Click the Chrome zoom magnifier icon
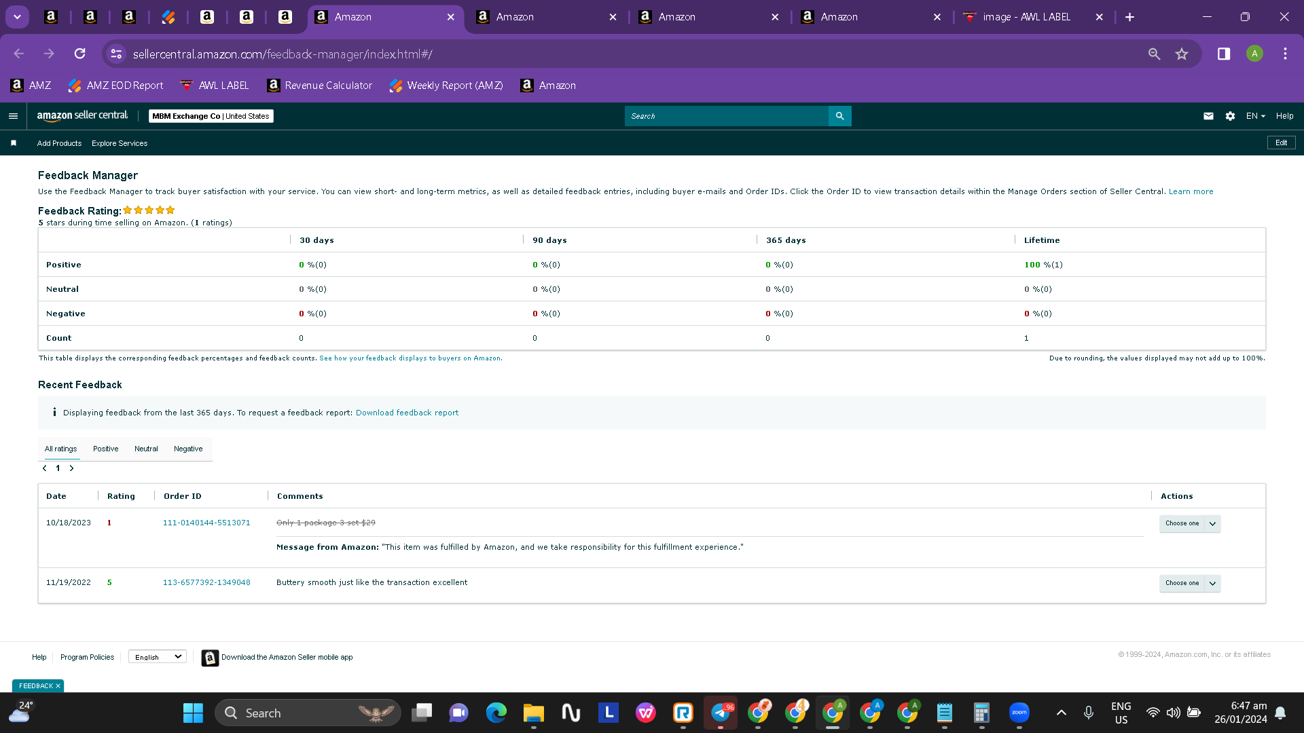The height and width of the screenshot is (733, 1304). (x=1154, y=54)
